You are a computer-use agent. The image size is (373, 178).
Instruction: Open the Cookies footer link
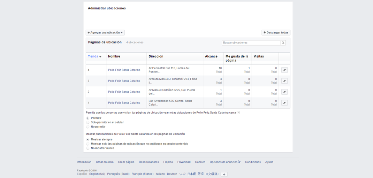200,162
